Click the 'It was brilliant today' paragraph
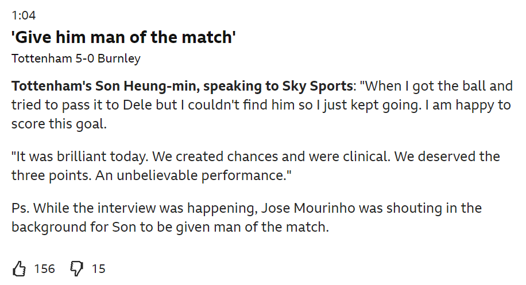Screen dimensions: 526x285 point(256,166)
